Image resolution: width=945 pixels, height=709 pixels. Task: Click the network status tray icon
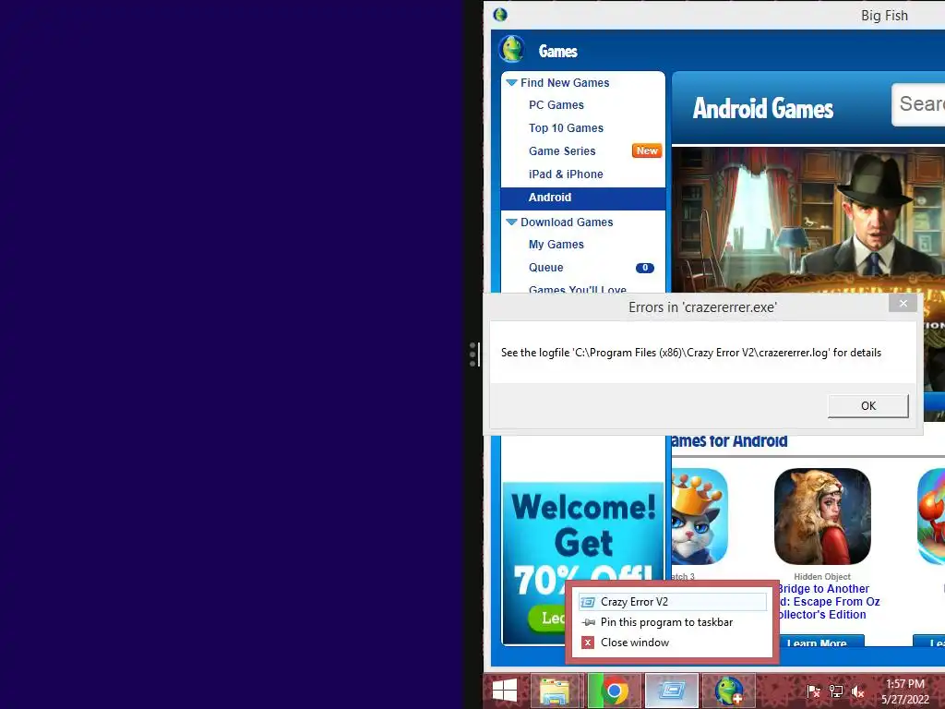[x=836, y=691]
